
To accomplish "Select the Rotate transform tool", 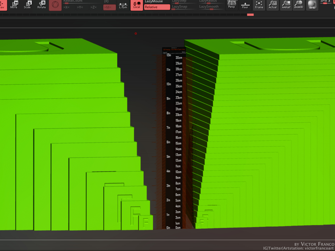I will tap(41, 5).
